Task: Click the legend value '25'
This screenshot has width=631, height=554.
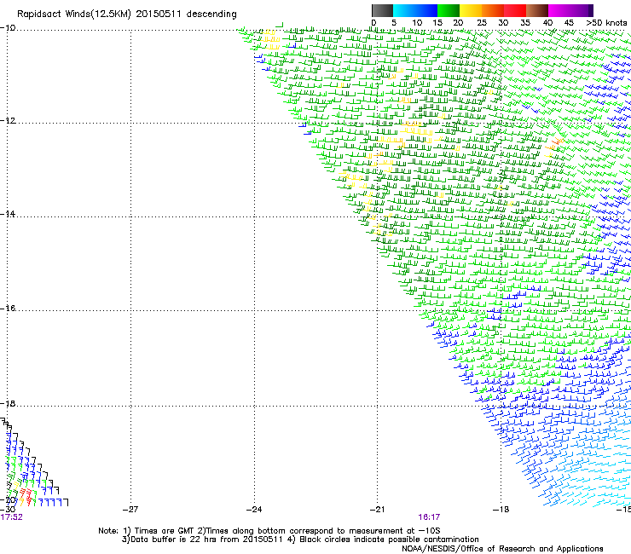Action: (x=482, y=23)
